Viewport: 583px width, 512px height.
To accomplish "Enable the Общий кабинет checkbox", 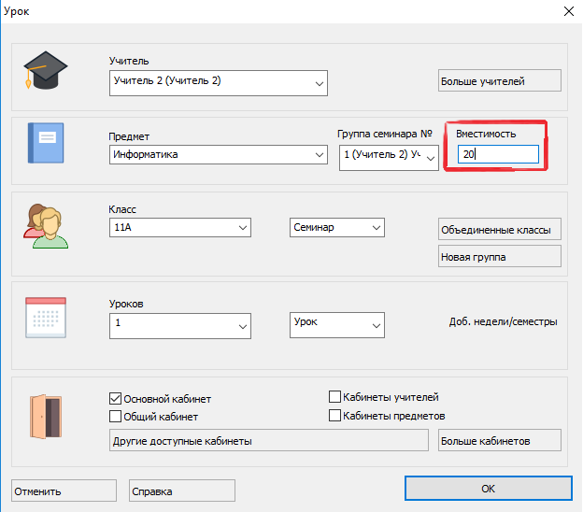I will 117,416.
